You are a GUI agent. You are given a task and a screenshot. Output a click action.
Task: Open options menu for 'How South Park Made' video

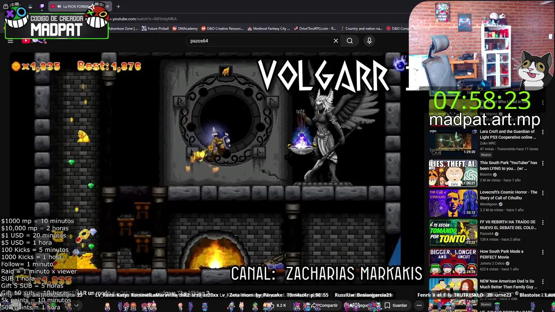click(x=542, y=252)
